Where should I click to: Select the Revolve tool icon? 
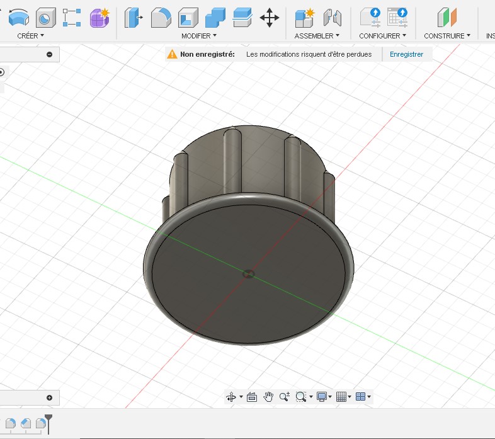click(19, 18)
